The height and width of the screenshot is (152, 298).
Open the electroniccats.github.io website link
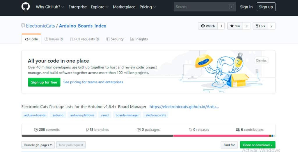click(184, 107)
